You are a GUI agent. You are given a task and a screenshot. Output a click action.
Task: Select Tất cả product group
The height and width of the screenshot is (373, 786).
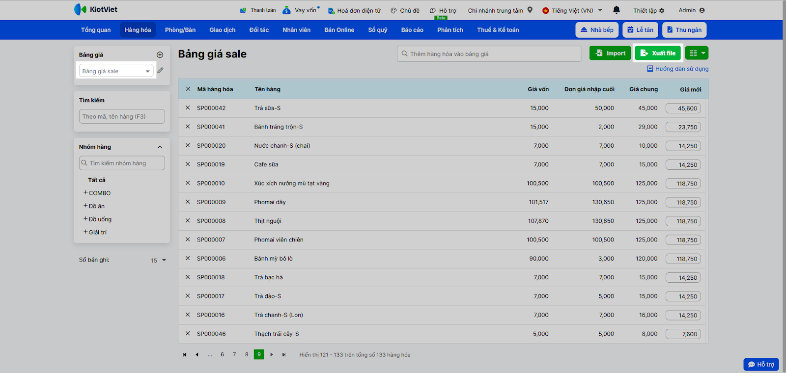(97, 180)
